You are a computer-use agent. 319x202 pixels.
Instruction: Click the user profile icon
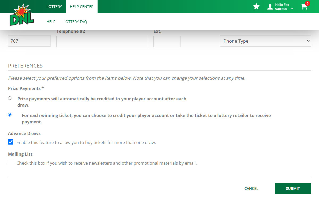point(270,7)
